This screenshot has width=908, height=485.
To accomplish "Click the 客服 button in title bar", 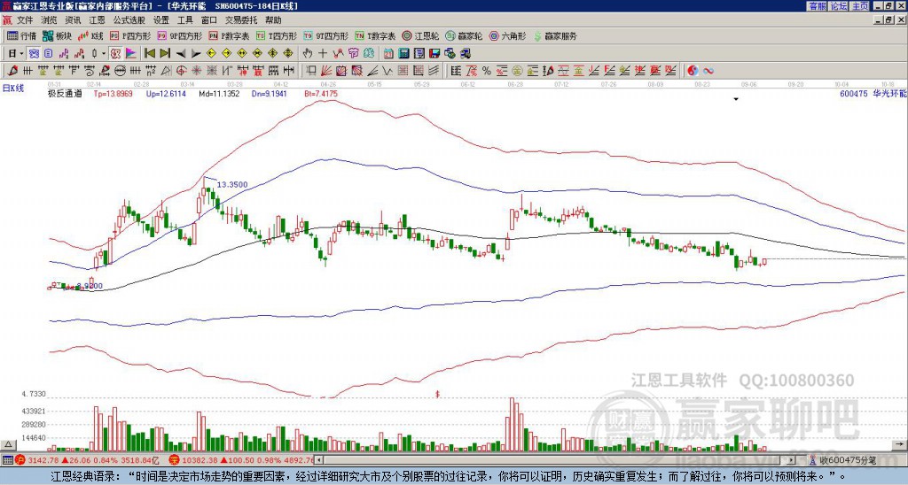I will coord(818,6).
